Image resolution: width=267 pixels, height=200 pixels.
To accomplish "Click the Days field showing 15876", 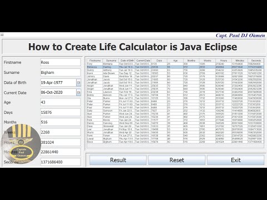I will [61, 112].
